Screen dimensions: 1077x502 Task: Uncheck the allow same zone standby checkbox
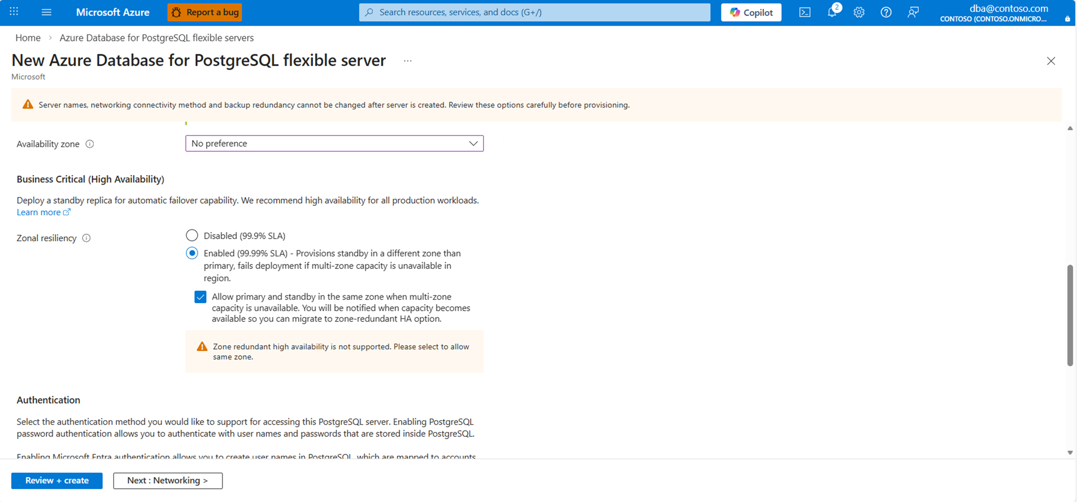point(200,297)
